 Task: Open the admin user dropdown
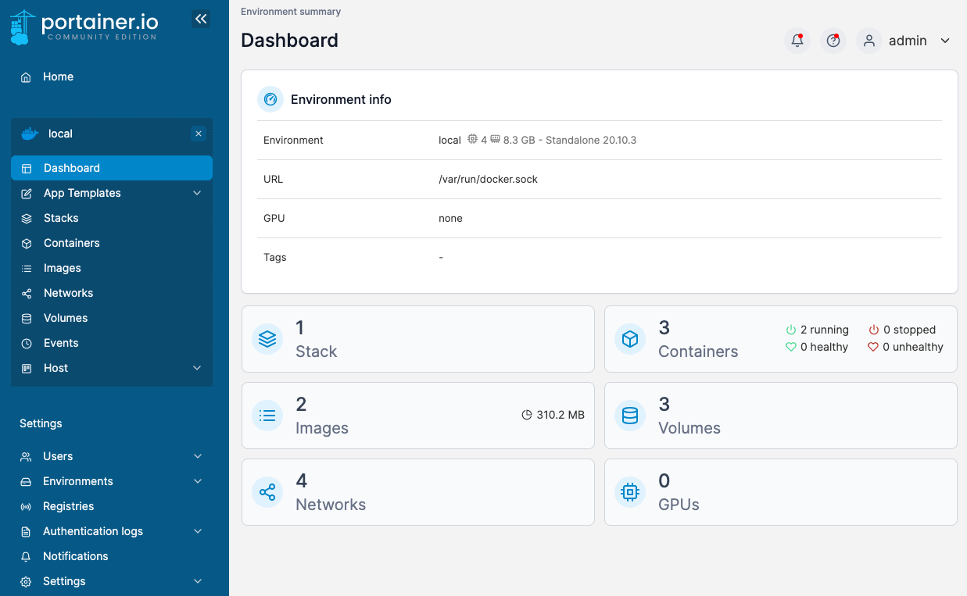[907, 41]
